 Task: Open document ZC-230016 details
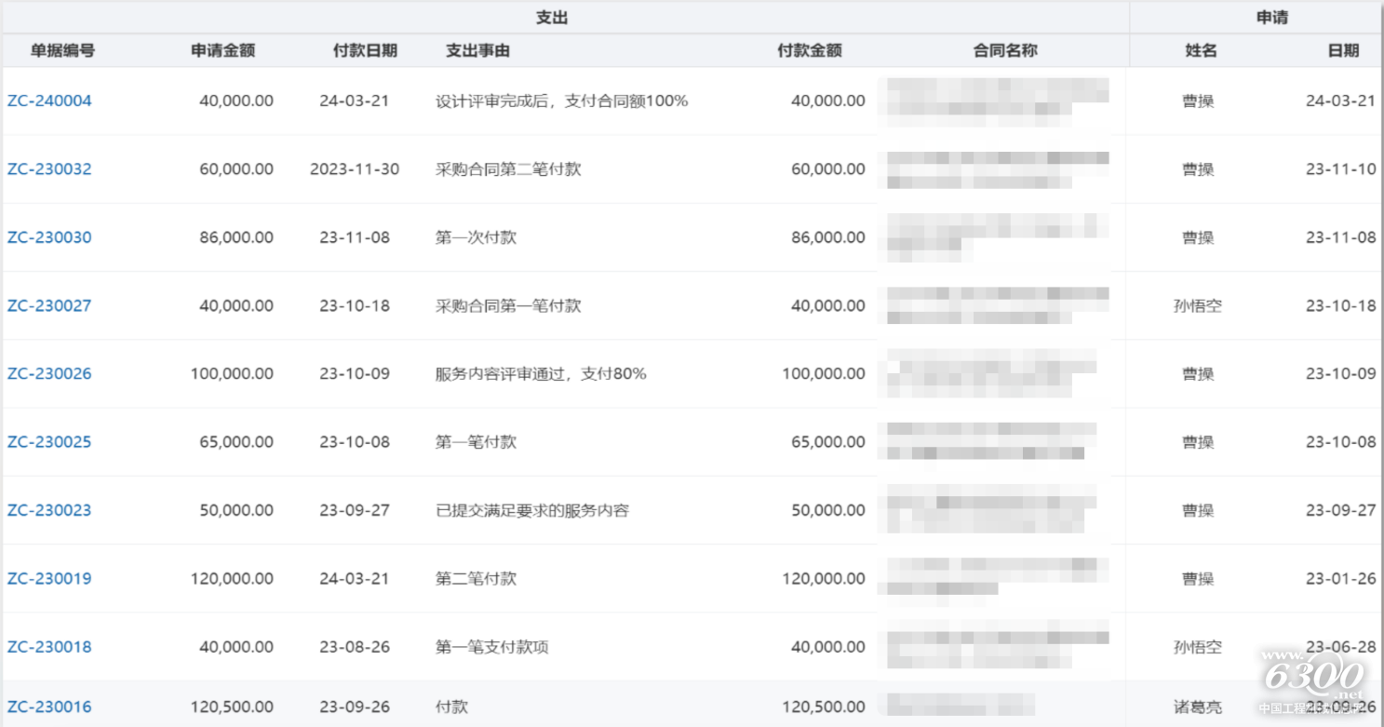49,707
